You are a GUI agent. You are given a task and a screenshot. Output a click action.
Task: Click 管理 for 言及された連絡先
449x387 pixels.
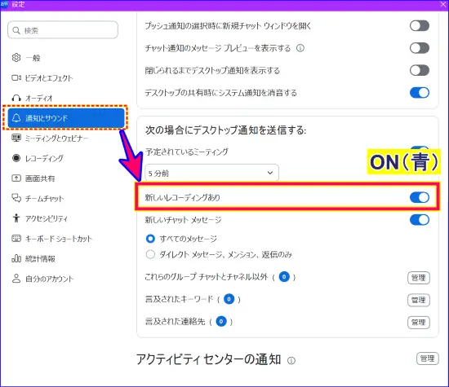tap(418, 322)
